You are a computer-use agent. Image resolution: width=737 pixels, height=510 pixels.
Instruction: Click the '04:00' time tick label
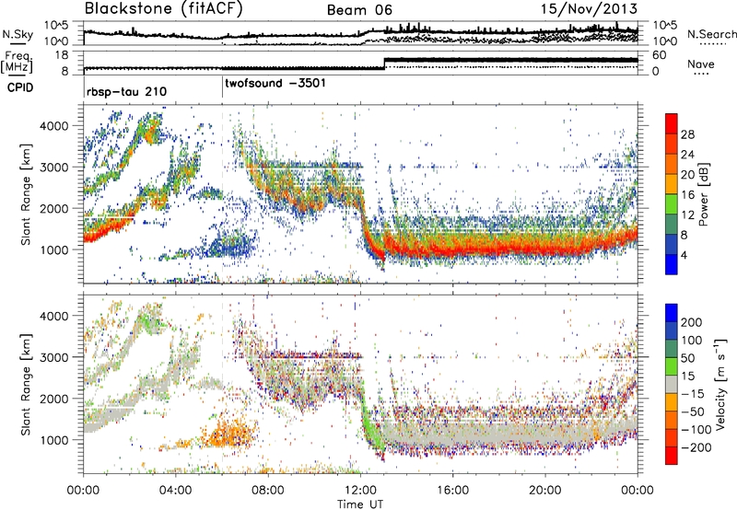(x=176, y=491)
